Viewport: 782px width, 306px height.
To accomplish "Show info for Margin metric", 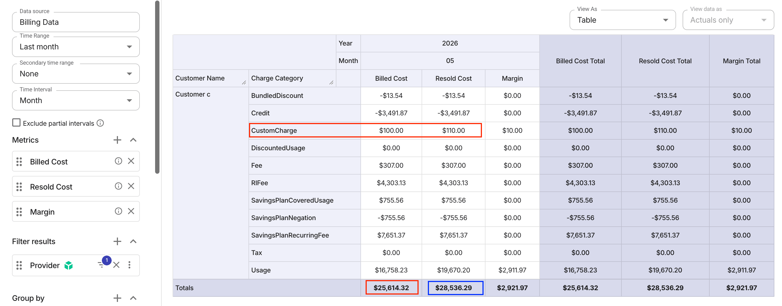I will click(118, 211).
